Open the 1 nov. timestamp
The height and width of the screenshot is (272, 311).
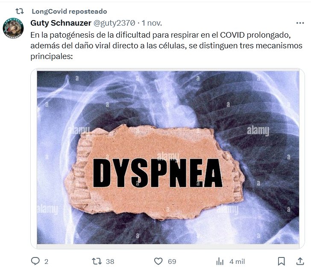point(152,23)
